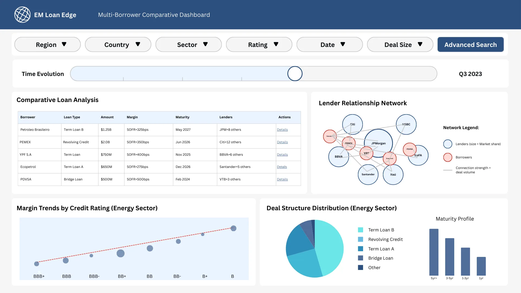The image size is (521, 293).
Task: Click the Q3 2023 period label
Action: pyautogui.click(x=470, y=74)
